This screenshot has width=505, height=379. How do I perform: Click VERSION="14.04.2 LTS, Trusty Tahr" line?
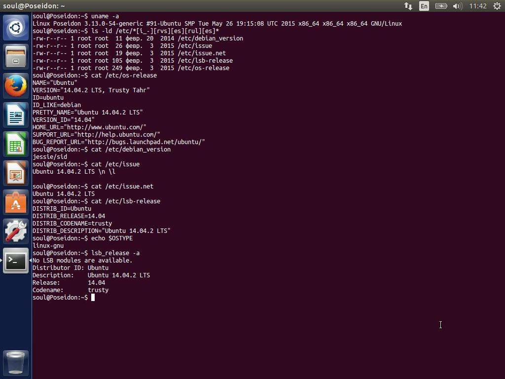(x=91, y=90)
